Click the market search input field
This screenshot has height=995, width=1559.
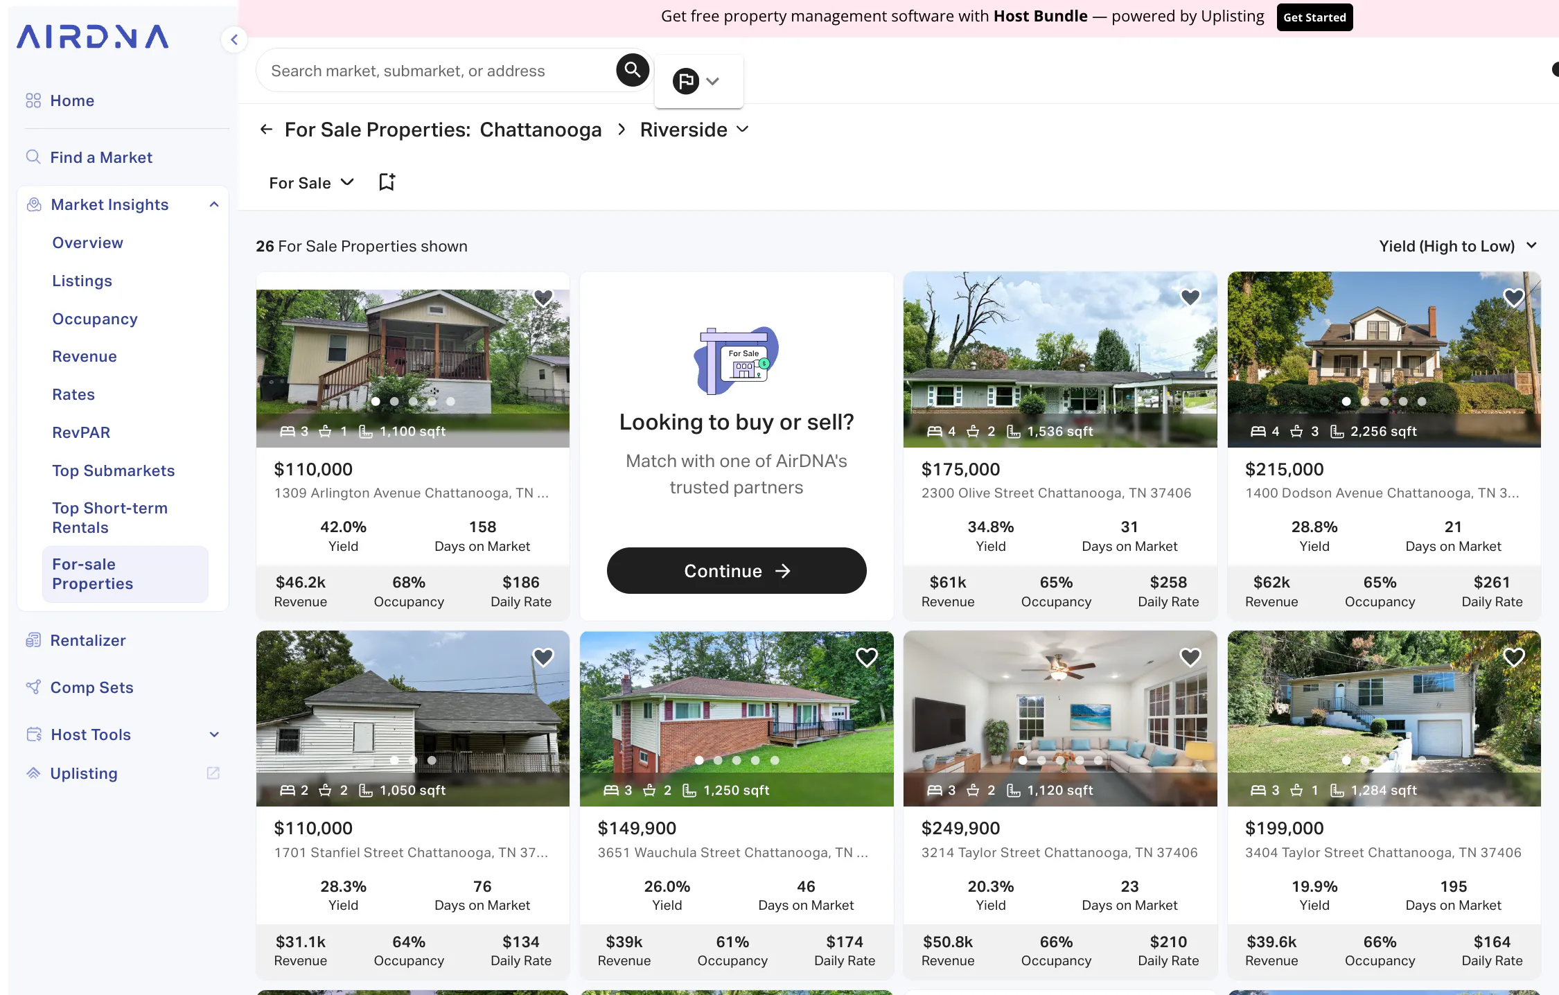tap(437, 71)
